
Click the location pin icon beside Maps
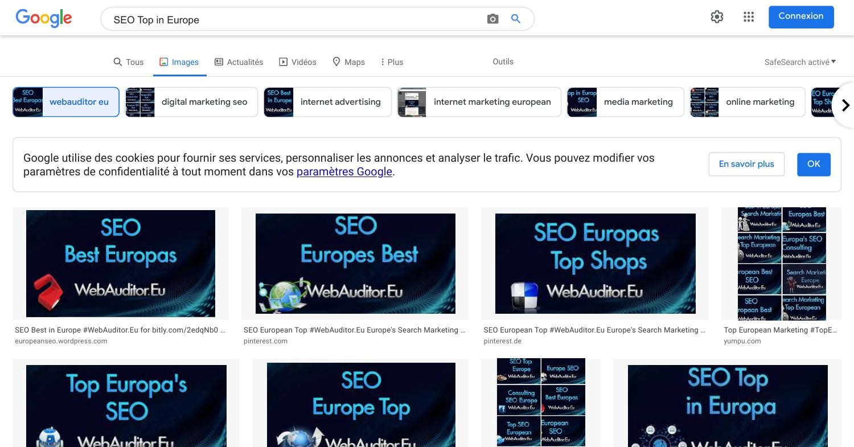pyautogui.click(x=336, y=61)
